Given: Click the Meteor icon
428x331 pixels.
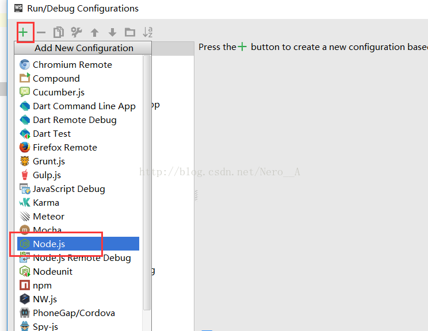Looking at the screenshot, I should pos(25,216).
